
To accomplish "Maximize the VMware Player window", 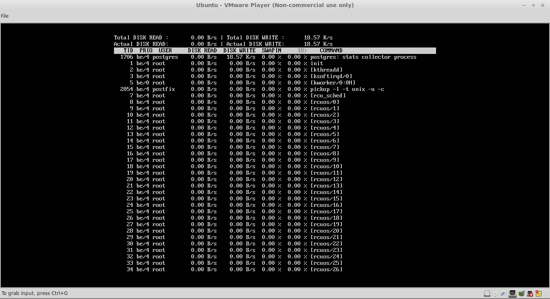I will (533, 5).
